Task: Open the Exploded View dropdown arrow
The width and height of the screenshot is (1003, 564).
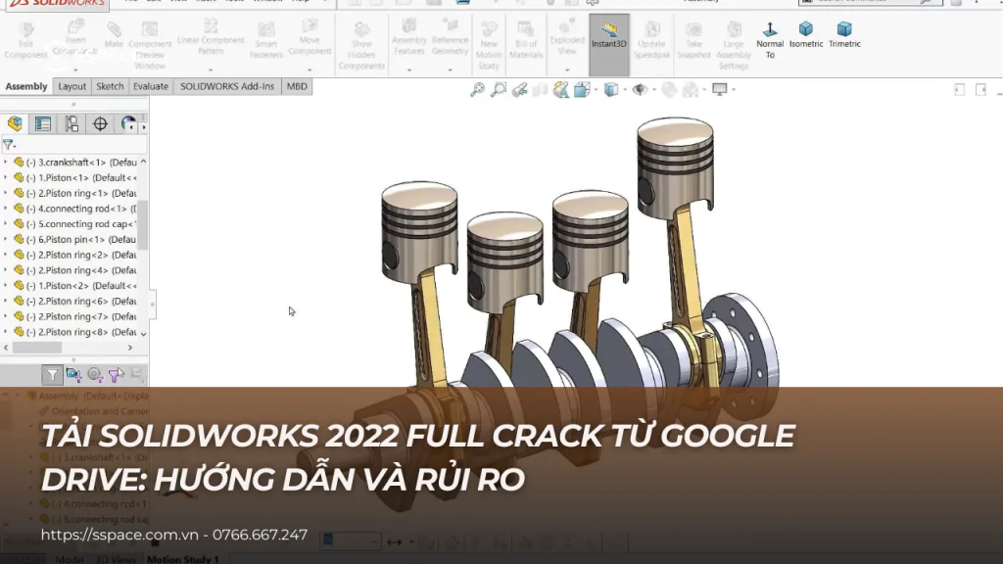Action: click(567, 70)
